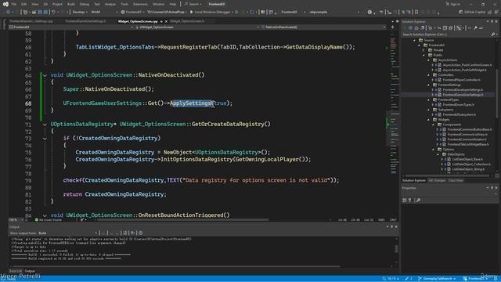Image resolution: width=501 pixels, height=282 pixels.
Task: Click the Sign in link
Action: [455, 4]
